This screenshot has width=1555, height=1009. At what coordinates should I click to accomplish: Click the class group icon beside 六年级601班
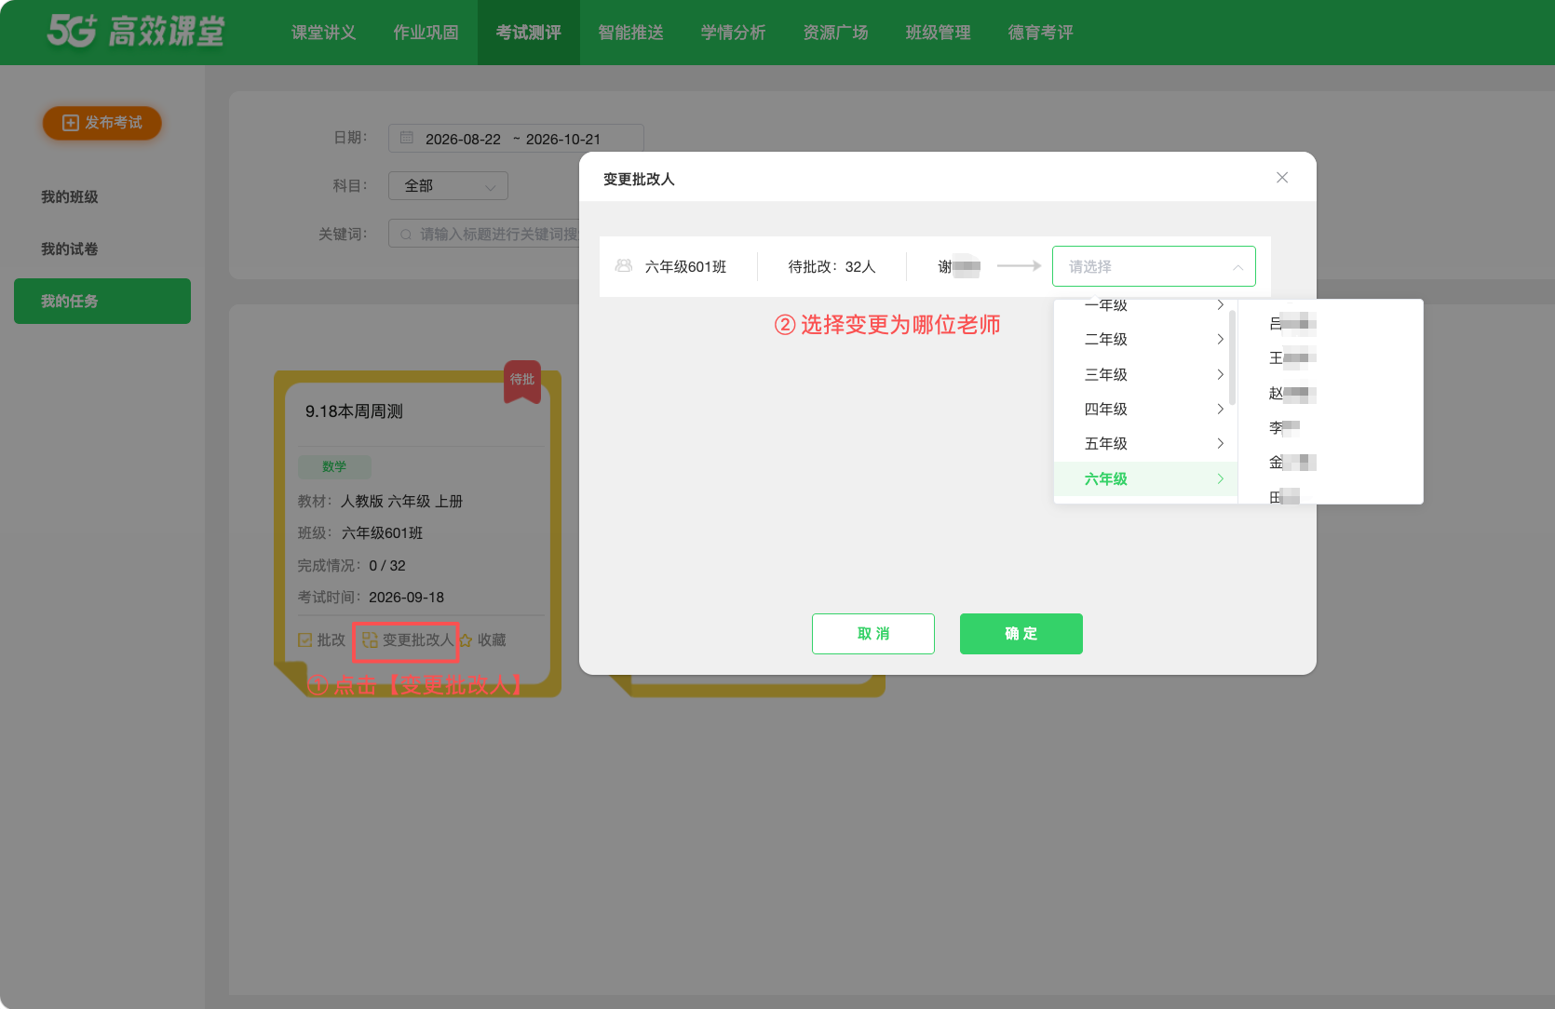coord(624,266)
